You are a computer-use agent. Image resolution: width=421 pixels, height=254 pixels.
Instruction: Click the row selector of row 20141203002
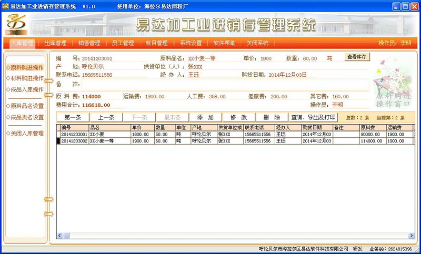(x=58, y=141)
